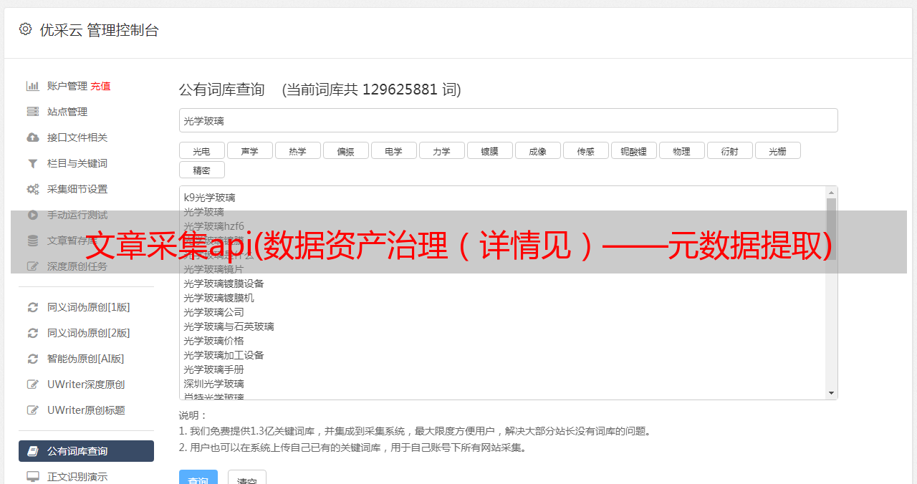917x484 pixels.
Task: Click the 光学玻璃价格 result row
Action: 213,341
